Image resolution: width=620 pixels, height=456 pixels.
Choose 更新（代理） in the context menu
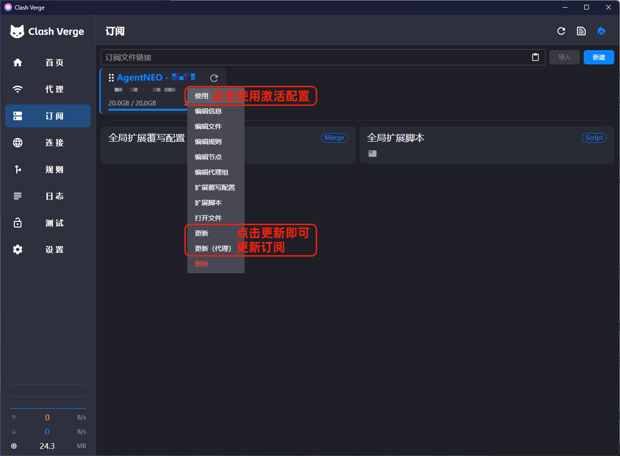[x=216, y=249]
